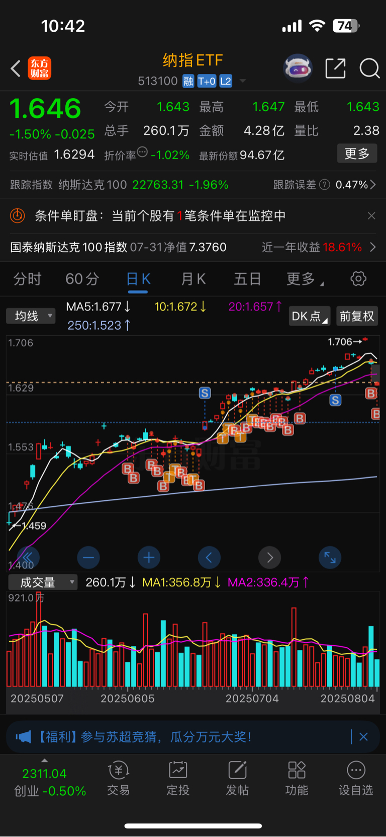Tap the blue S sell marker near 1.629
This screenshot has height=837, width=386.
335,400
